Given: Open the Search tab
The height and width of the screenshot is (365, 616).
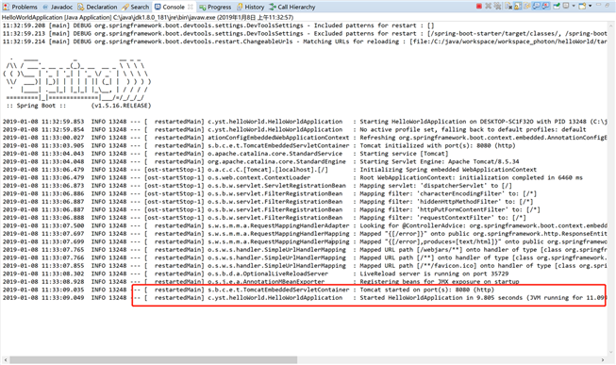Looking at the screenshot, I should coord(136,7).
